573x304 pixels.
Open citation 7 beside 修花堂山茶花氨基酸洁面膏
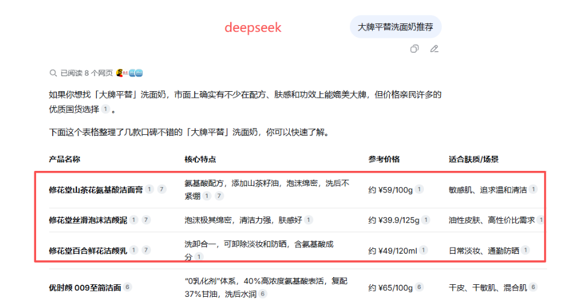coord(161,189)
